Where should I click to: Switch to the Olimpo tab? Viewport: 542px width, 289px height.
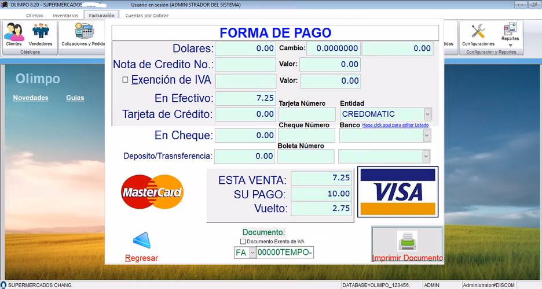click(35, 16)
